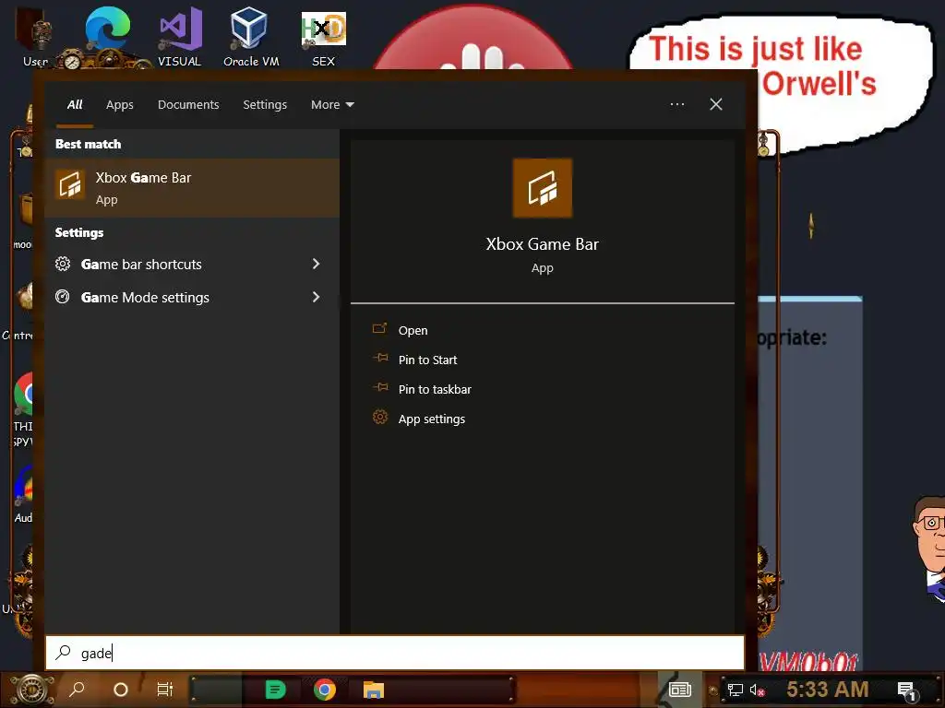This screenshot has height=708, width=945.
Task: Expand the More filters dropdown
Action: tap(332, 104)
